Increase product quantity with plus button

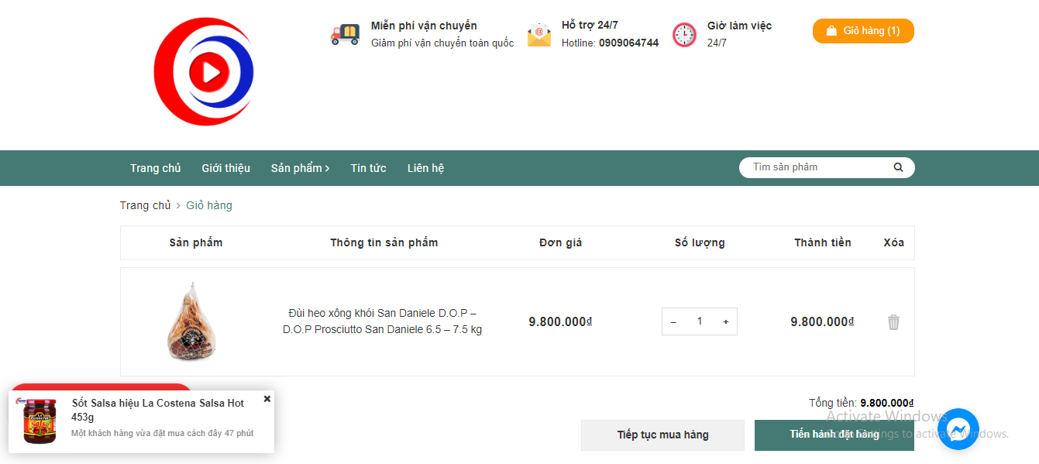click(726, 321)
